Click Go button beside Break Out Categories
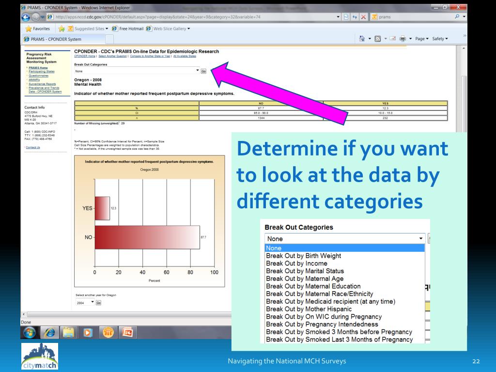The width and height of the screenshot is (496, 372). pyautogui.click(x=203, y=71)
